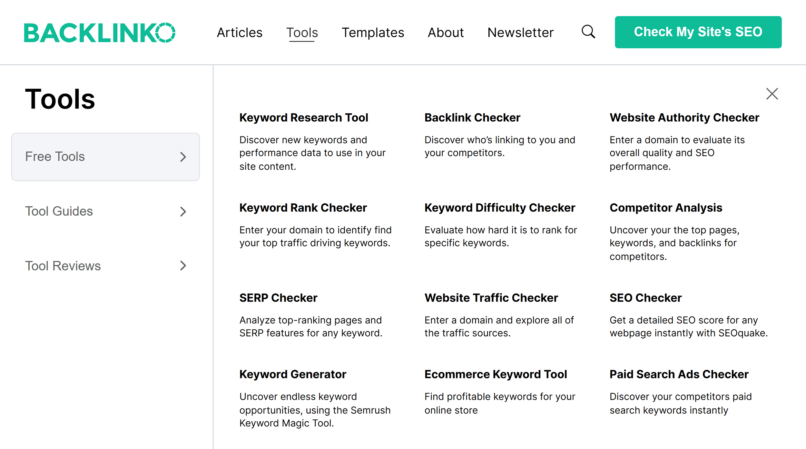
Task: Open the Newsletter nav link
Action: (x=520, y=33)
